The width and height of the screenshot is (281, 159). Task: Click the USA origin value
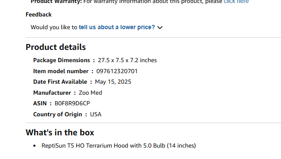click(96, 114)
